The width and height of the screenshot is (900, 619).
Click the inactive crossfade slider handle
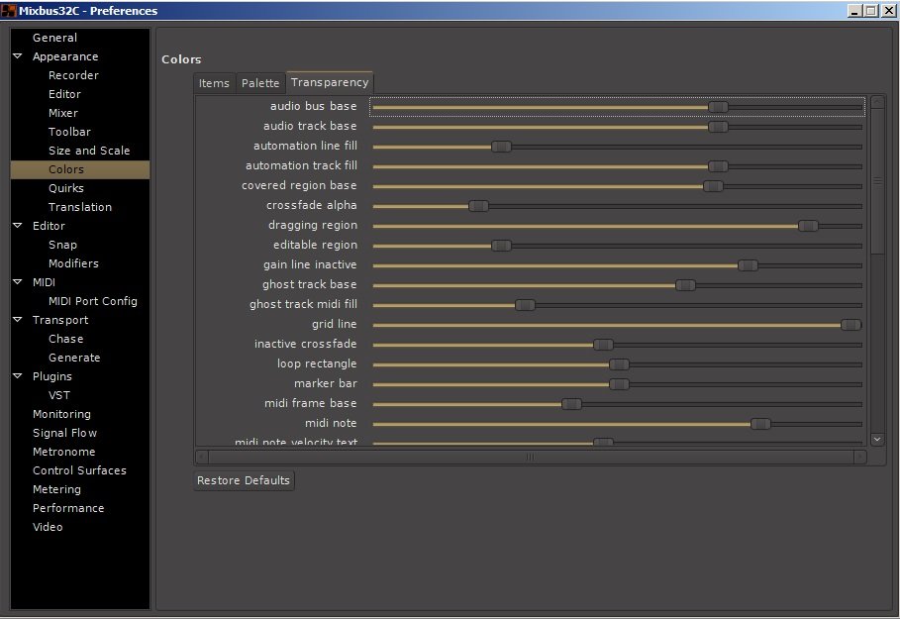(x=603, y=345)
